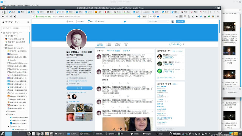This screenshot has width=242, height=136.
Task: Click the volume speaker icon in system tray
Action: click(206, 134)
